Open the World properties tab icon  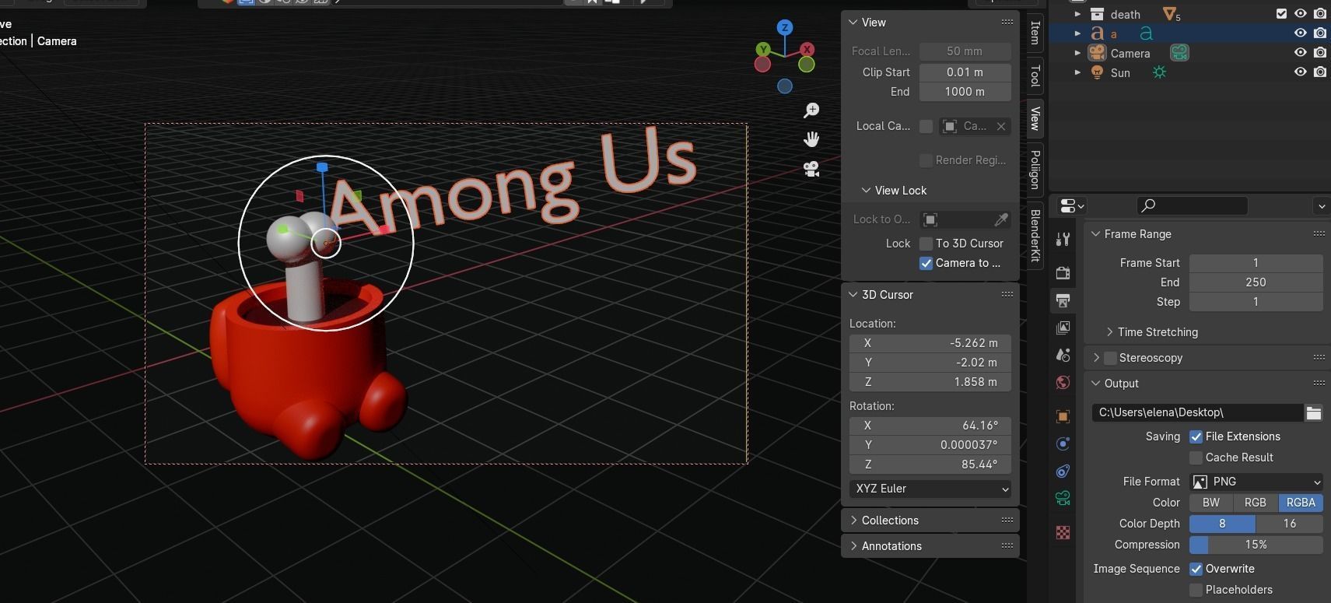click(x=1063, y=382)
